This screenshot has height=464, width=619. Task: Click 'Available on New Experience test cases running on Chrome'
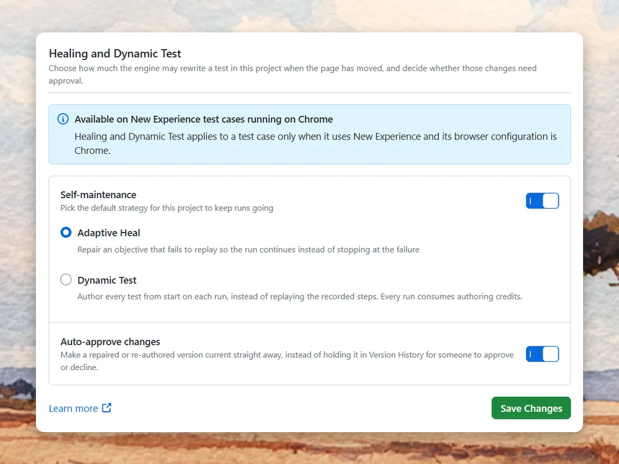203,119
